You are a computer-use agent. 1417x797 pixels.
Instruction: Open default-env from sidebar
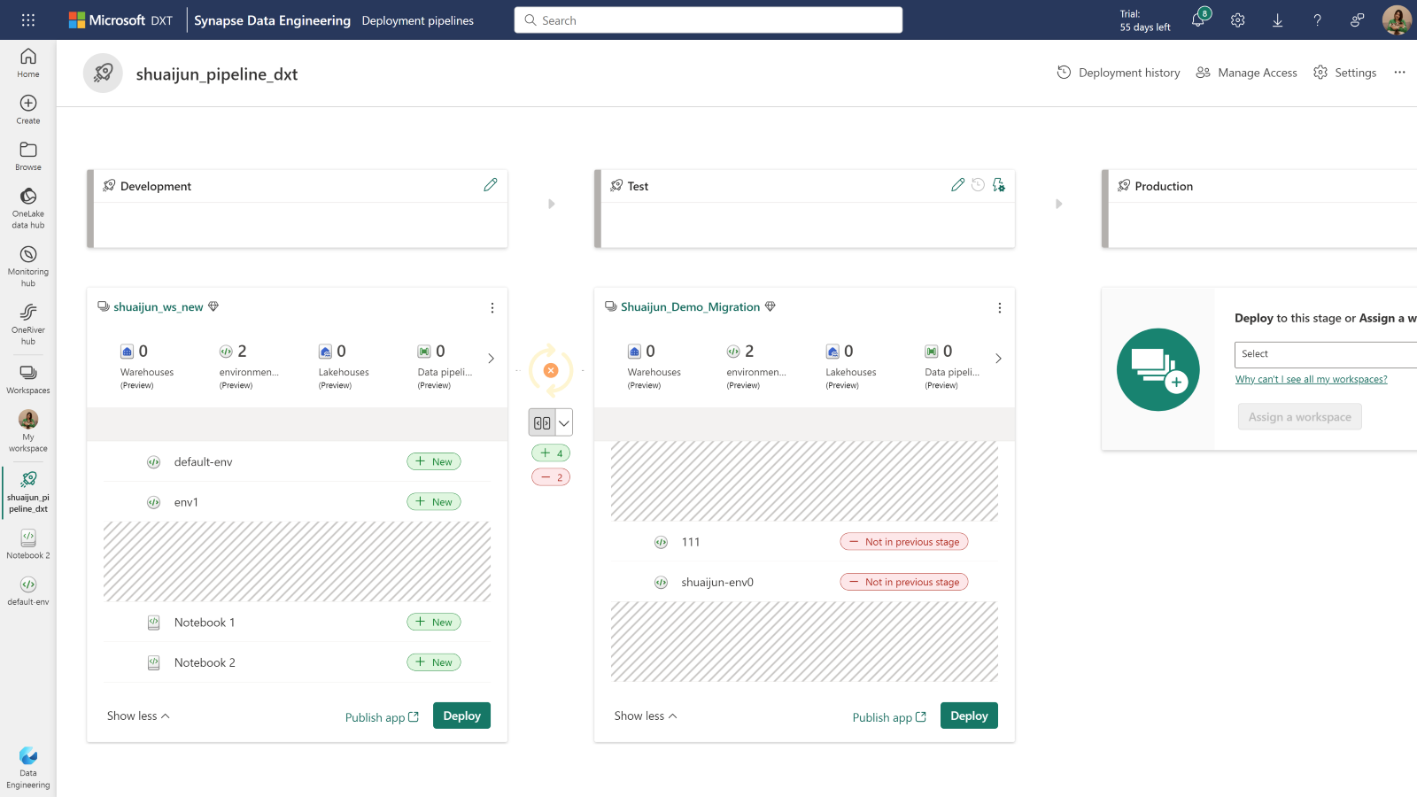(x=28, y=591)
